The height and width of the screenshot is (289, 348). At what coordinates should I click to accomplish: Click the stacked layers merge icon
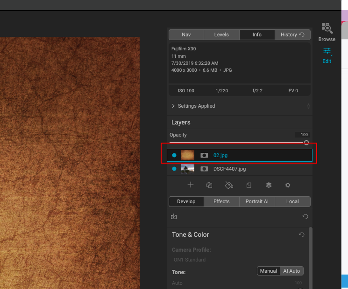(269, 185)
